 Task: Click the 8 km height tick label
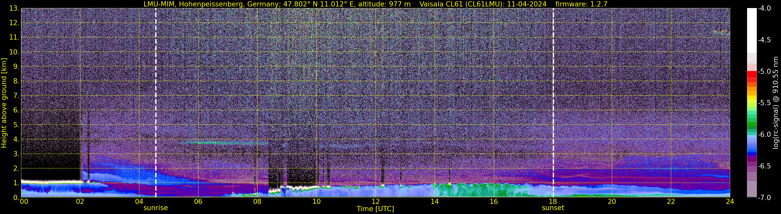pyautogui.click(x=16, y=81)
